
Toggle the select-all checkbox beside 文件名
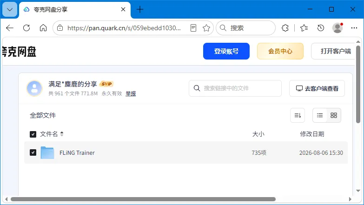pos(33,134)
